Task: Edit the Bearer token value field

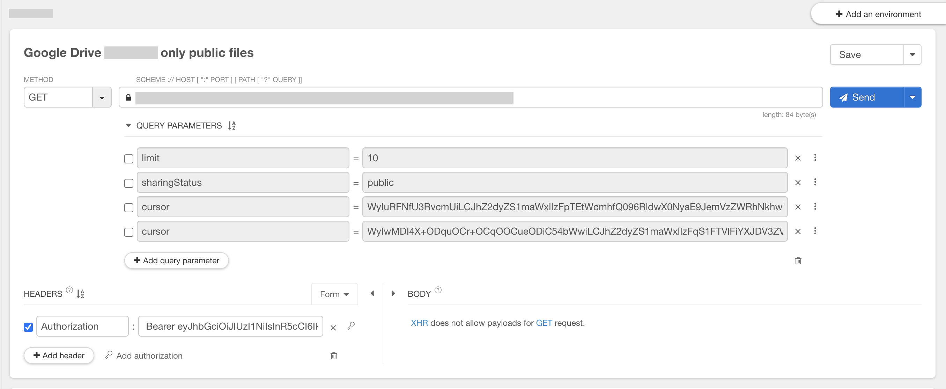Action: 231,326
